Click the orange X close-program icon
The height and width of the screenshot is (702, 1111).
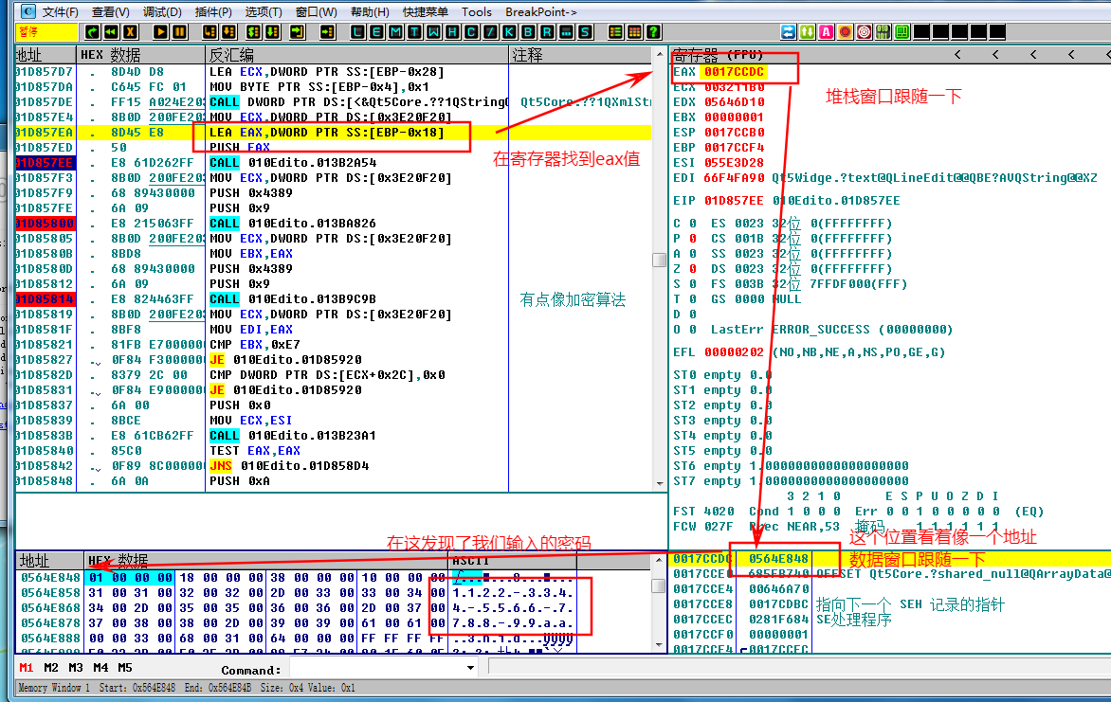[x=131, y=32]
